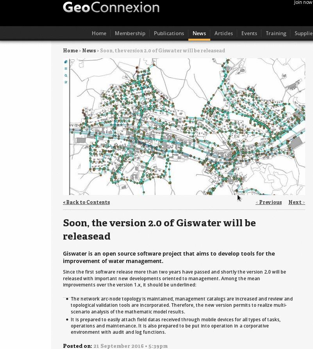Go to the Next article

(x=297, y=202)
